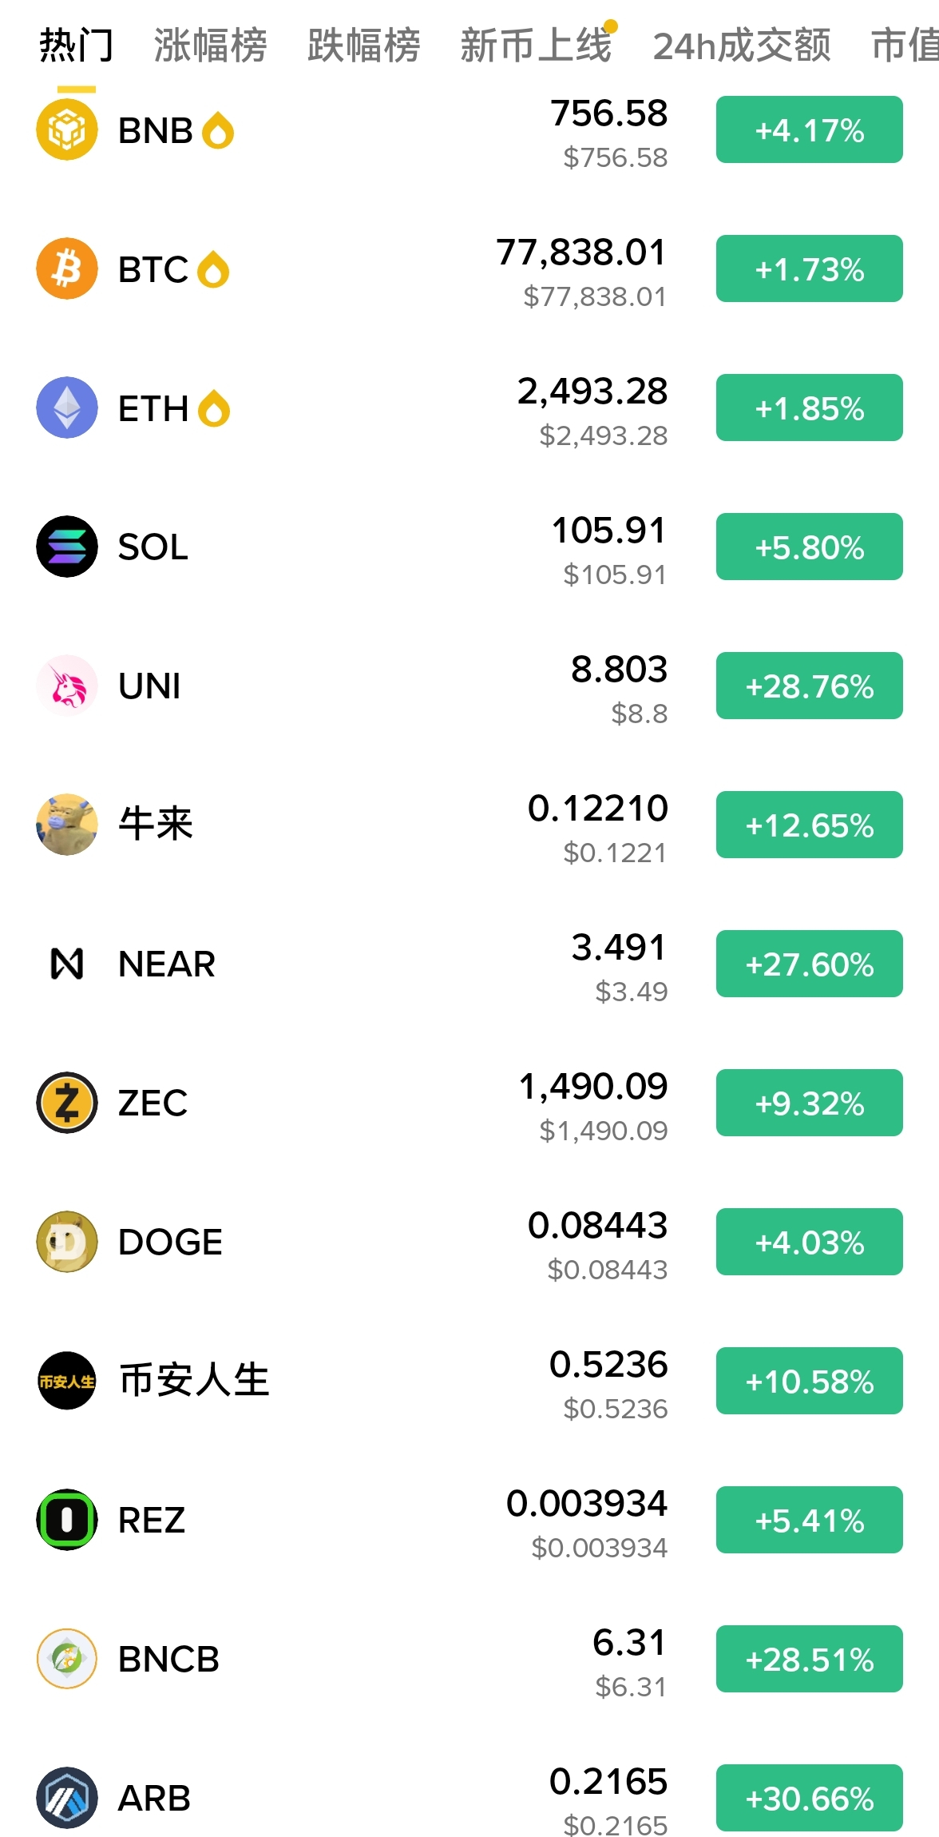Viewport: 939px width, 1837px height.
Task: Tap the flame icon beside BTC
Action: tap(213, 269)
